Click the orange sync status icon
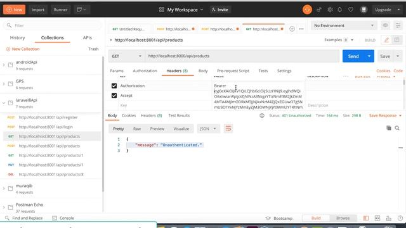The image size is (406, 228). (307, 9)
